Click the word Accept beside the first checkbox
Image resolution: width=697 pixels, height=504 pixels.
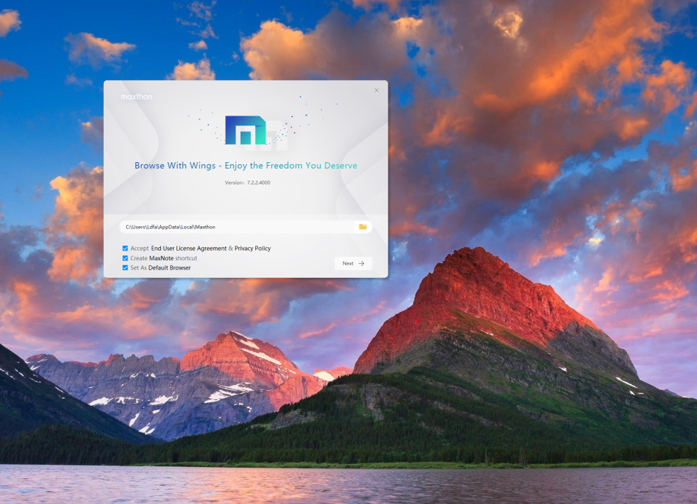click(x=139, y=249)
